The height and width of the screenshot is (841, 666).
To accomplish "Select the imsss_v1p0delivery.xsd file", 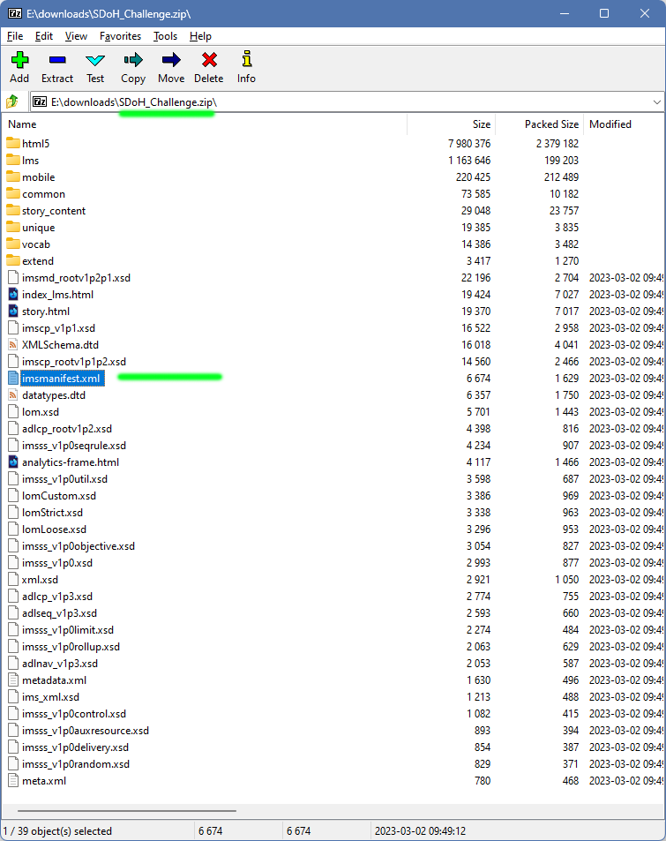I will (x=76, y=747).
